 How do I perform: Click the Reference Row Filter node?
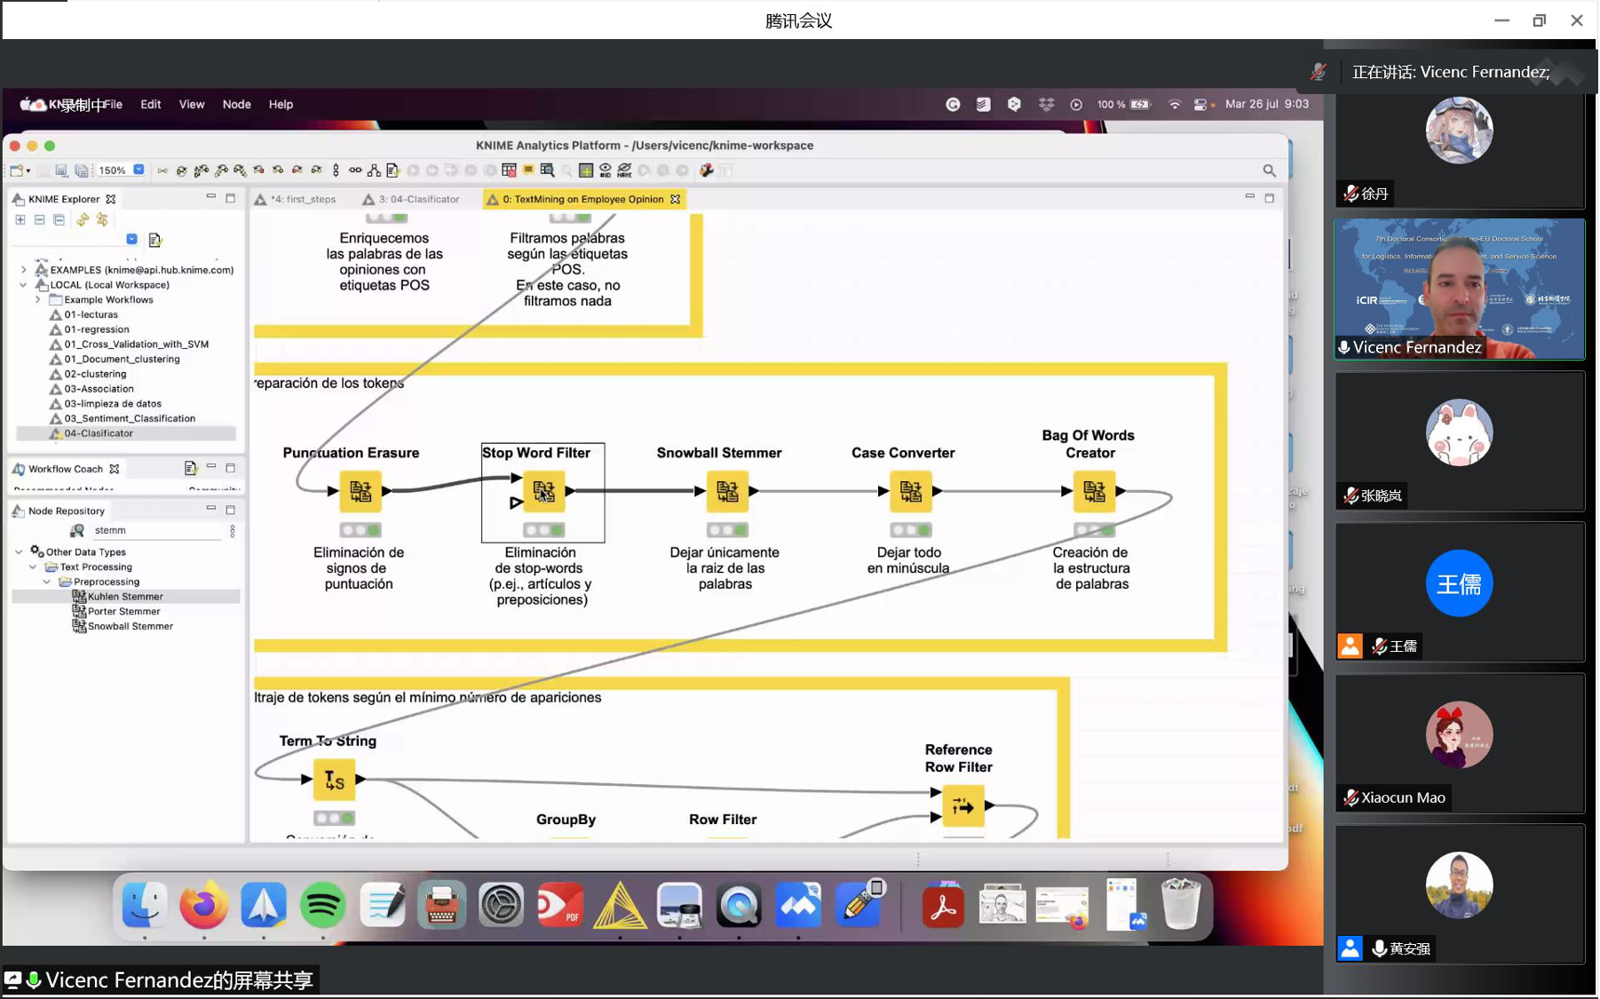tap(962, 806)
